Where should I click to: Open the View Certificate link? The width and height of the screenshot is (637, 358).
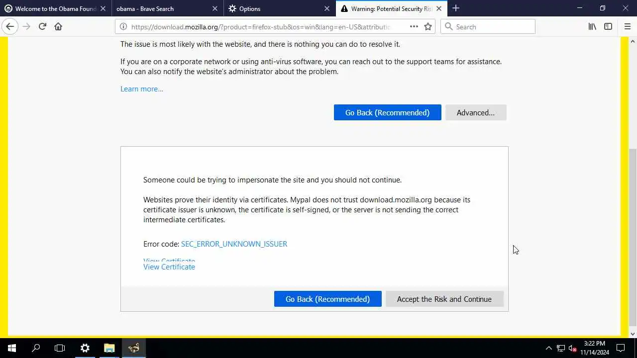tap(169, 267)
